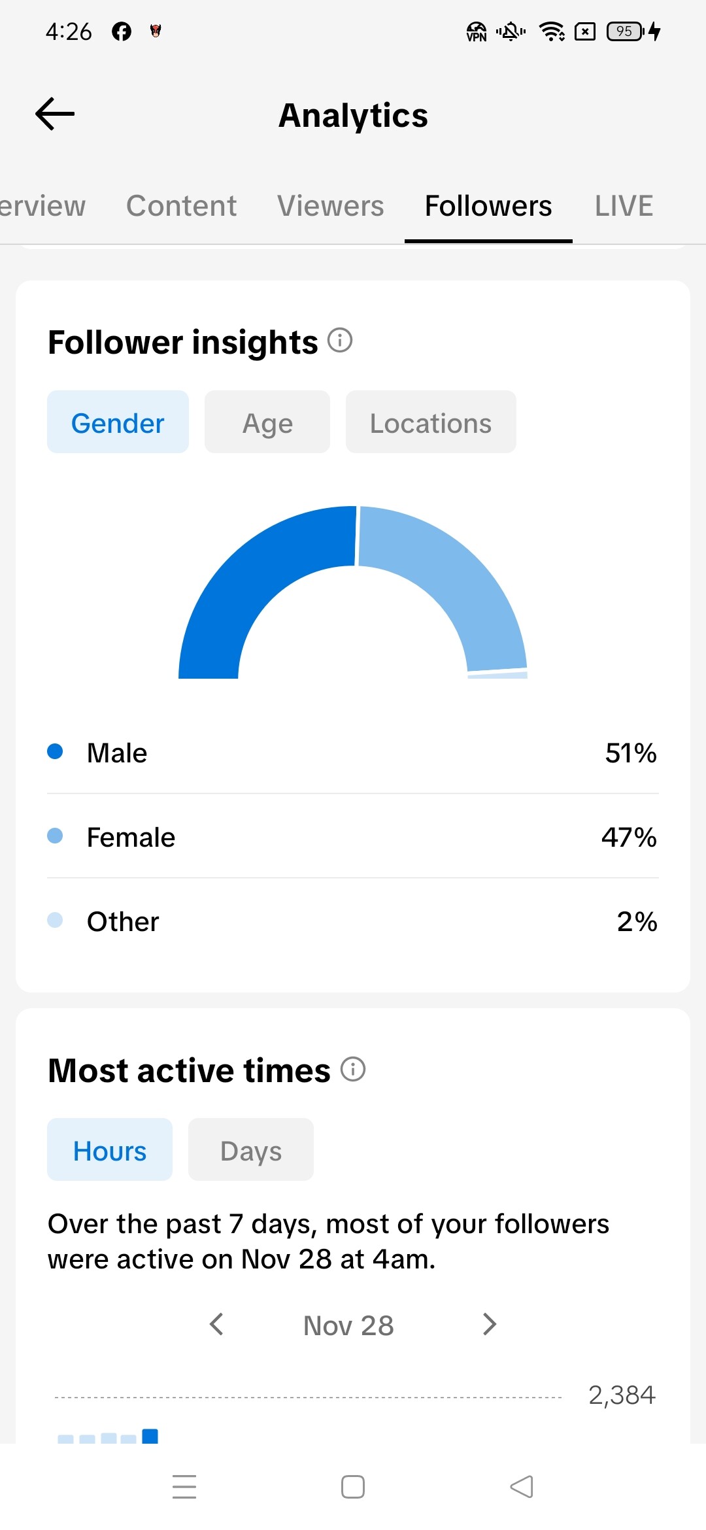706x1530 pixels.
Task: Go to next day chevron
Action: (x=489, y=1325)
